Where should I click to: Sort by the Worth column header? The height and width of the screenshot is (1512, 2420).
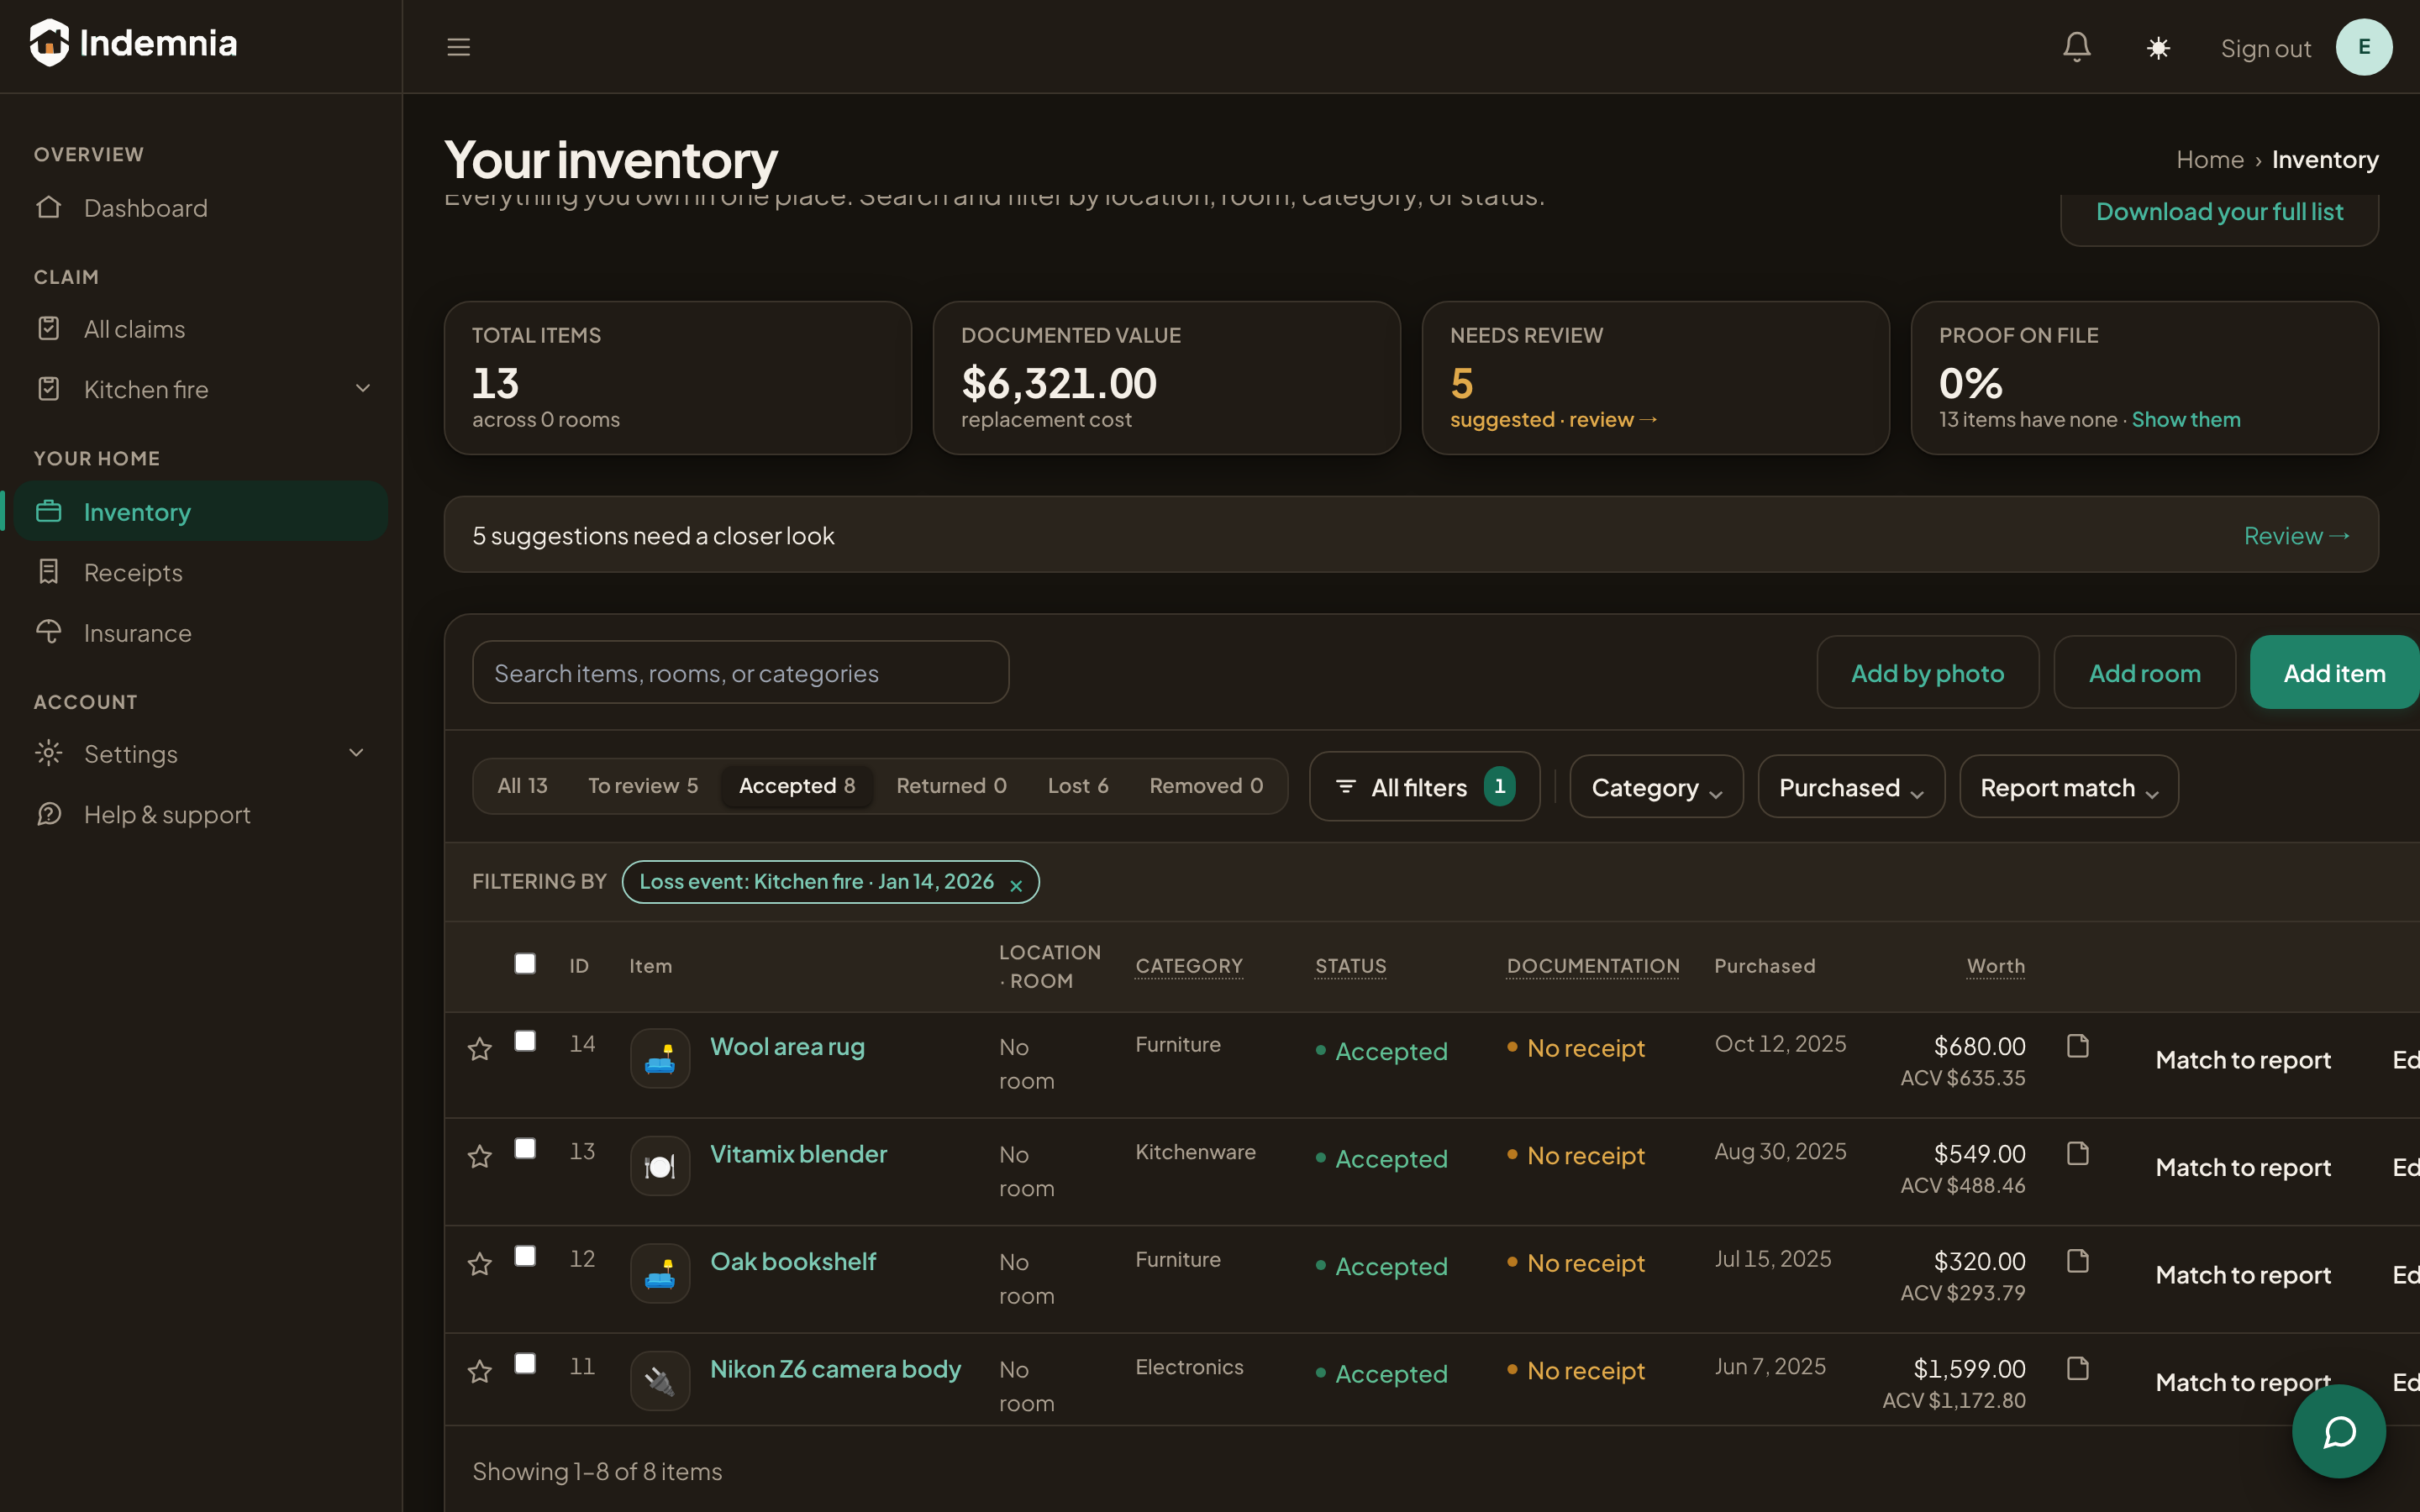1995,966
